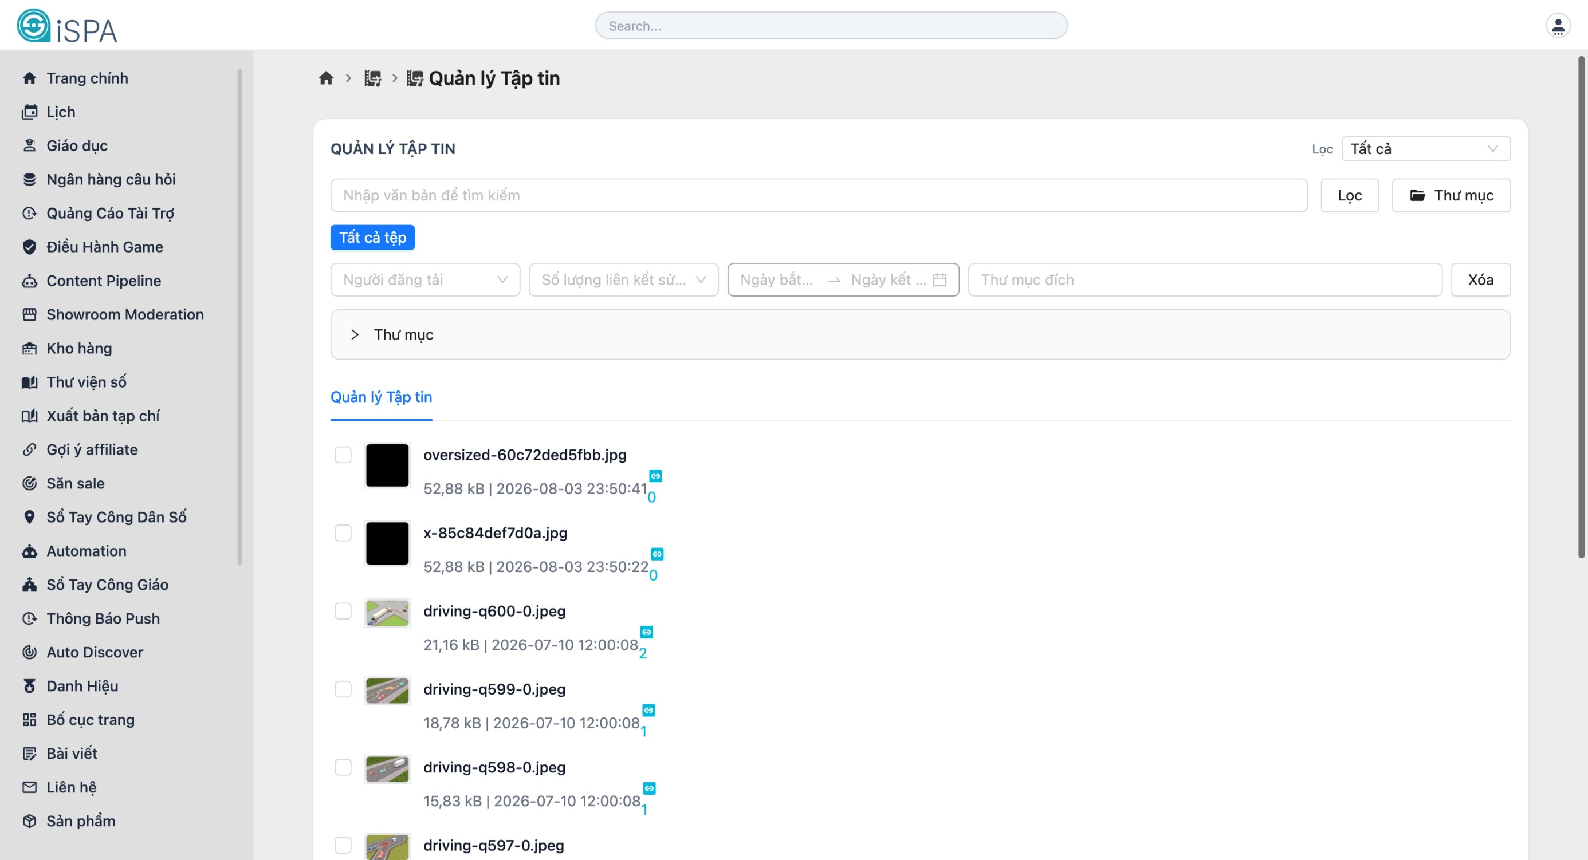The height and width of the screenshot is (860, 1588).
Task: Click the Lọc filter button
Action: click(x=1350, y=195)
